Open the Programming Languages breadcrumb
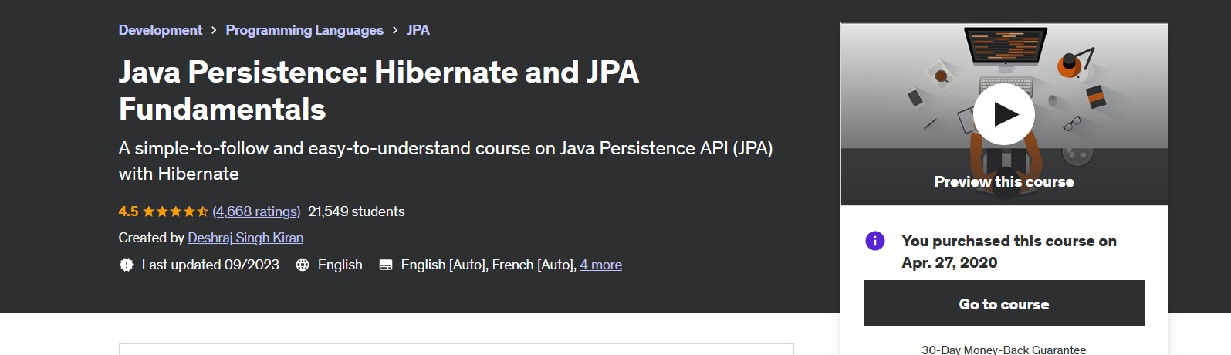 [x=304, y=30]
